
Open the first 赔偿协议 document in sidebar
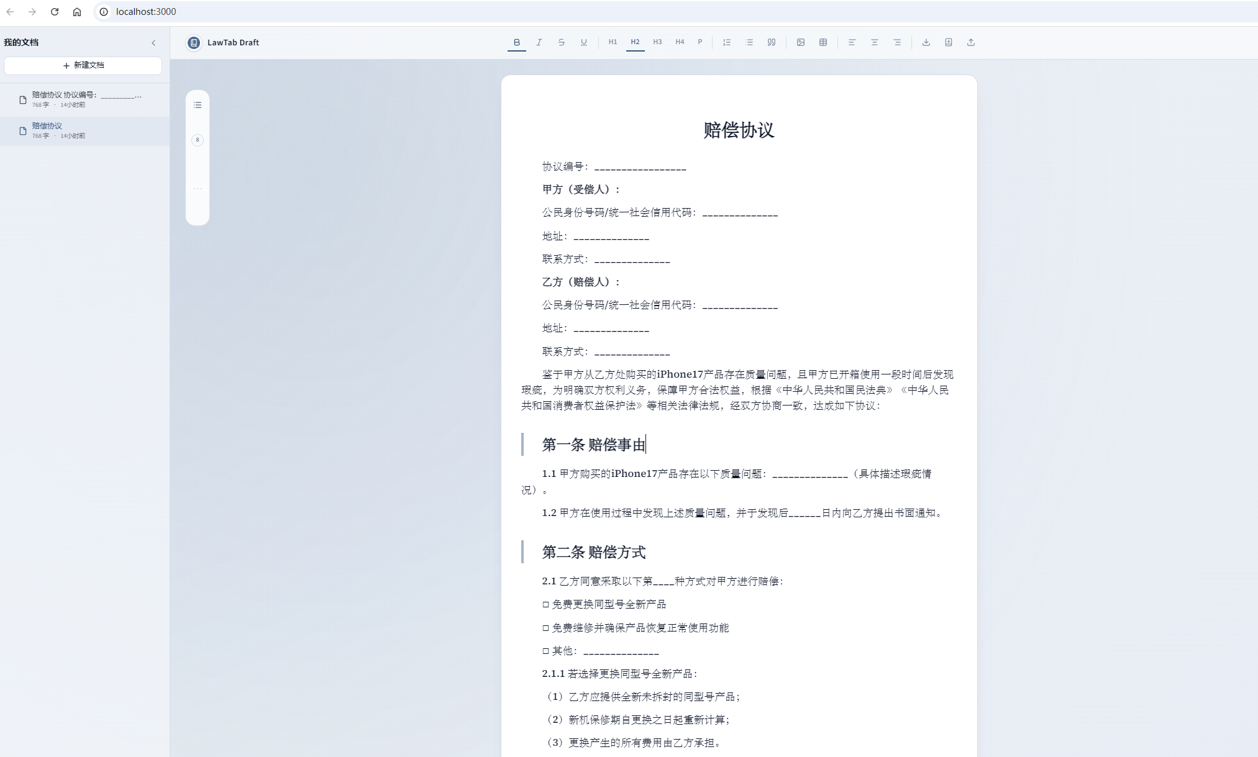click(x=83, y=99)
